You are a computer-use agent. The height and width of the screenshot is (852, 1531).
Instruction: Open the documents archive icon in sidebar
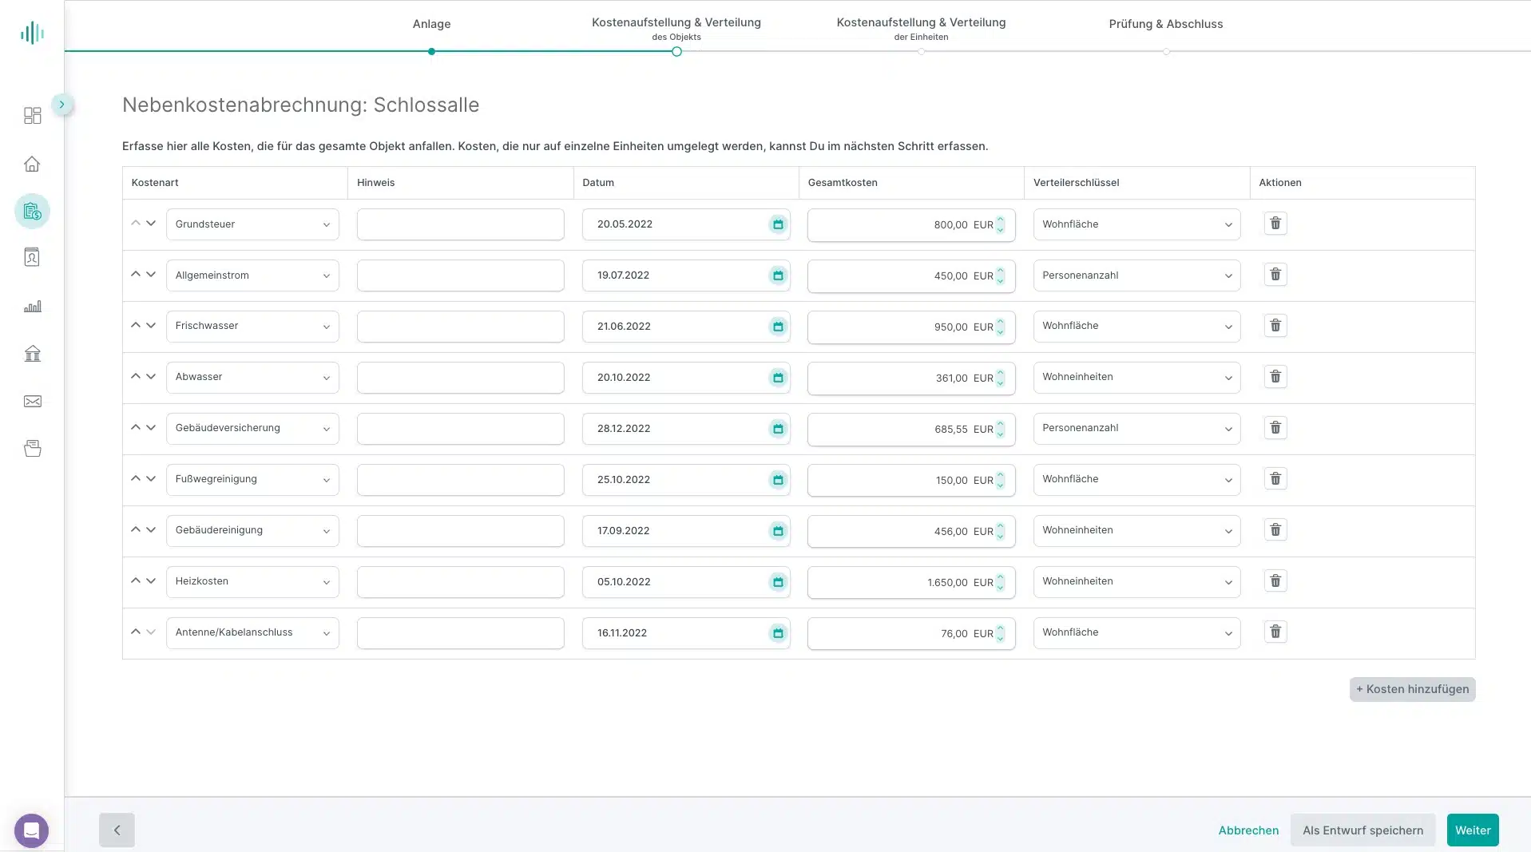[32, 449]
